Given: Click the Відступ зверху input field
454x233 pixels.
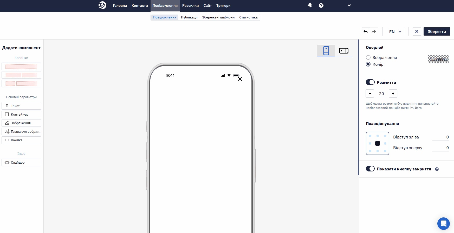Looking at the screenshot, I should tap(440, 148).
